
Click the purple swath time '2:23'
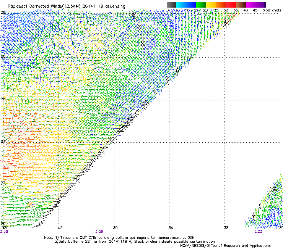258,232
